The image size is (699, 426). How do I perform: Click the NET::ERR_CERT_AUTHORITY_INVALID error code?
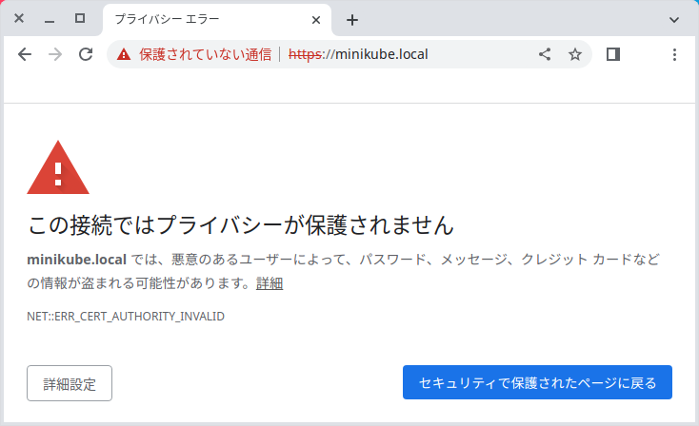pos(126,317)
